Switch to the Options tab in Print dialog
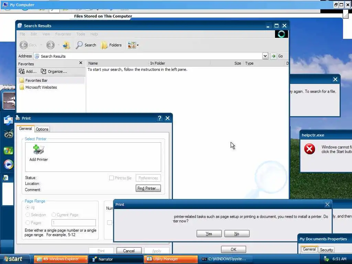352x264 pixels. pos(42,129)
